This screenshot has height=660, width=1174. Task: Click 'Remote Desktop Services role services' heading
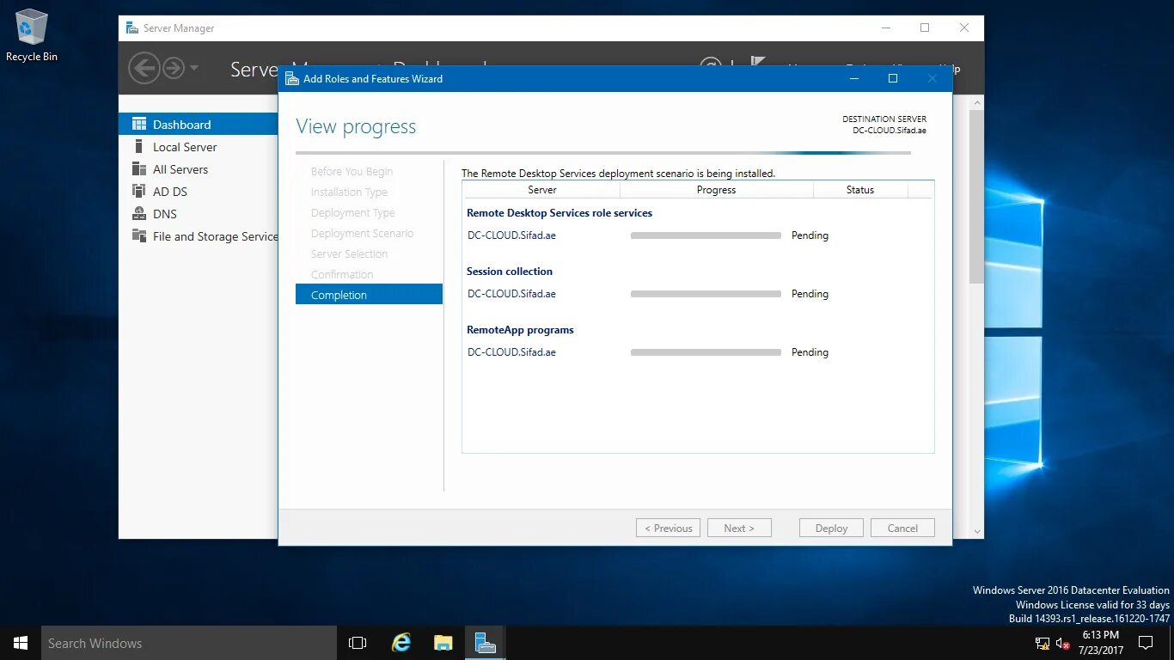[x=559, y=213]
